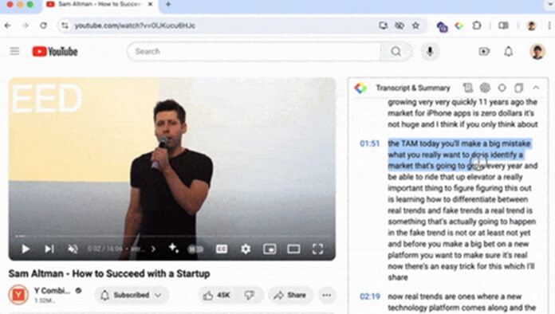Jump to transcript timestamp 02:19
This screenshot has height=314, width=555.
369,296
